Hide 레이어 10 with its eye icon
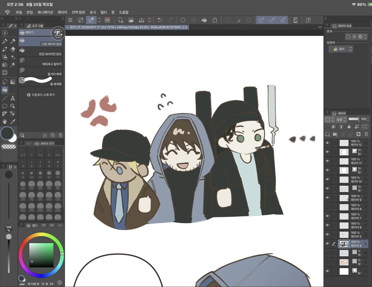The width and height of the screenshot is (372, 287). [x=327, y=179]
